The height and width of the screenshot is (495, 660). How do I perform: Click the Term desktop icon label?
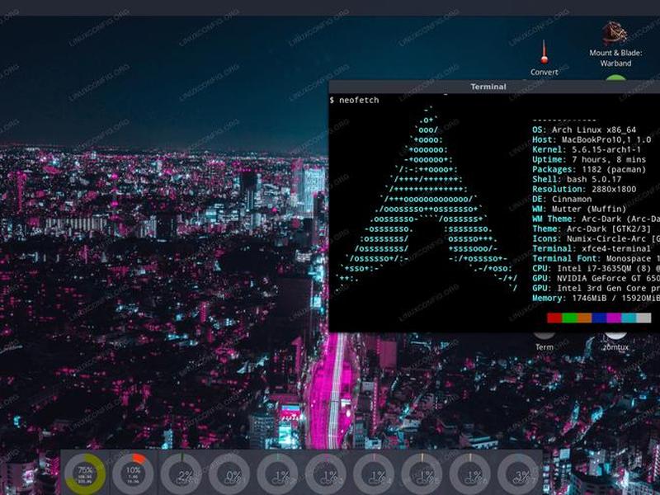(544, 347)
